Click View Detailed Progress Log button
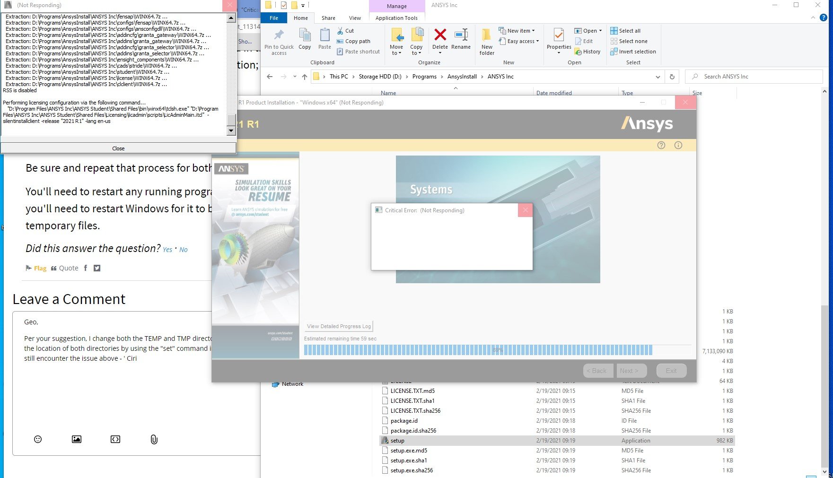The width and height of the screenshot is (833, 478). [339, 326]
